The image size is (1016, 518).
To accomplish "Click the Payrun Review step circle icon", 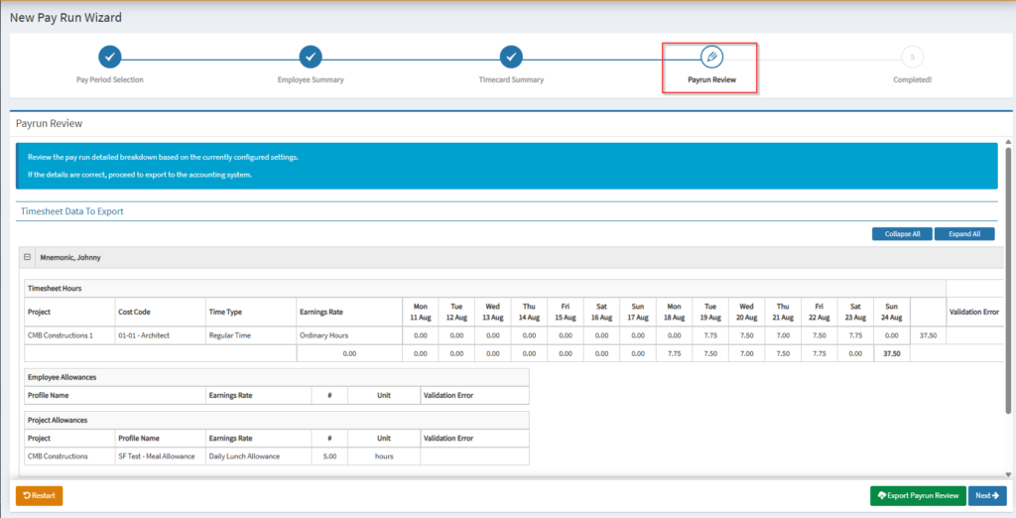I will click(711, 57).
